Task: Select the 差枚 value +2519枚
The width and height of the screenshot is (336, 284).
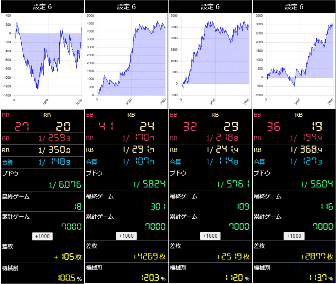Action: tap(233, 256)
